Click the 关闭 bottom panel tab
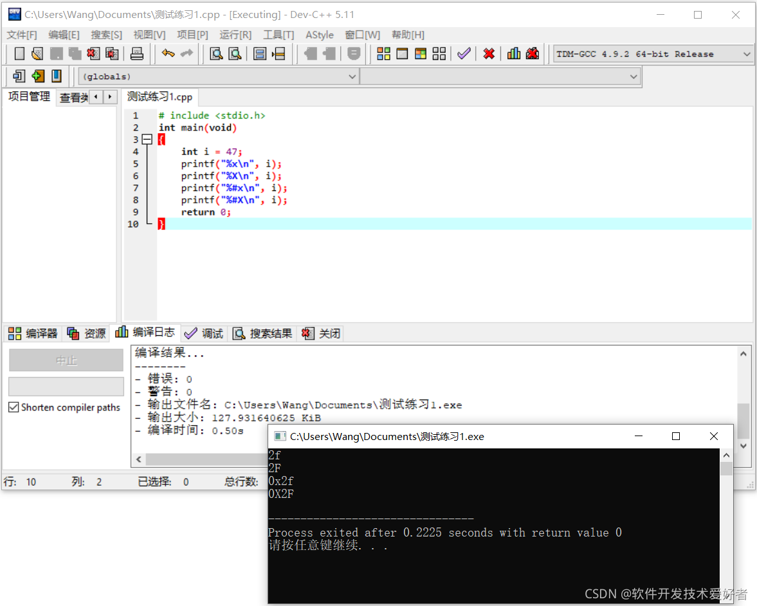 (x=321, y=333)
